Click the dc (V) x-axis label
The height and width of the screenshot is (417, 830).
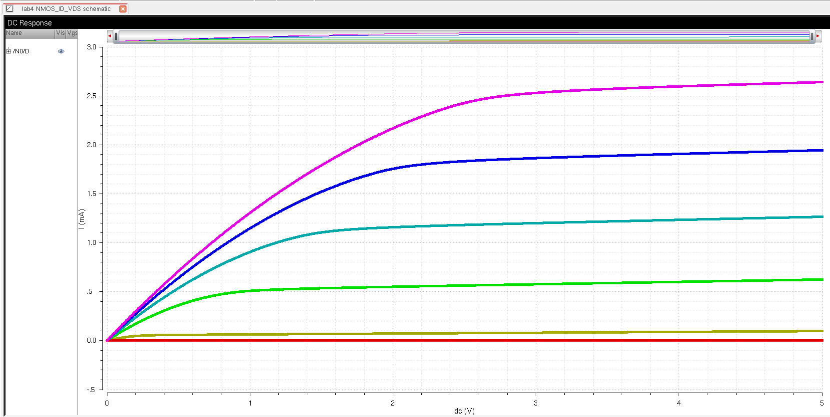pos(464,411)
